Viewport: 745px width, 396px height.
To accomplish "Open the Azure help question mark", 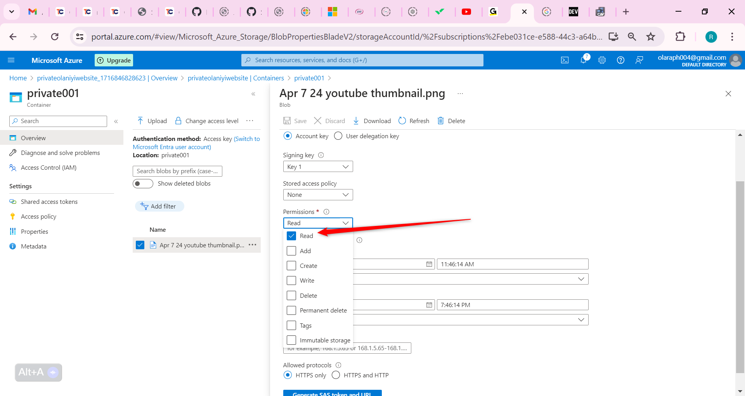I will click(620, 60).
